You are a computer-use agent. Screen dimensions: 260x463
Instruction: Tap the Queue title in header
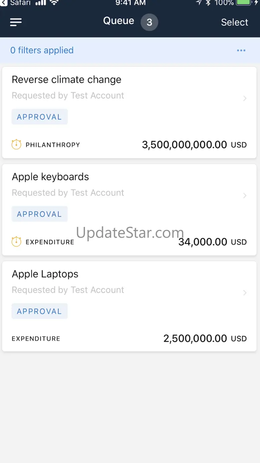[119, 21]
